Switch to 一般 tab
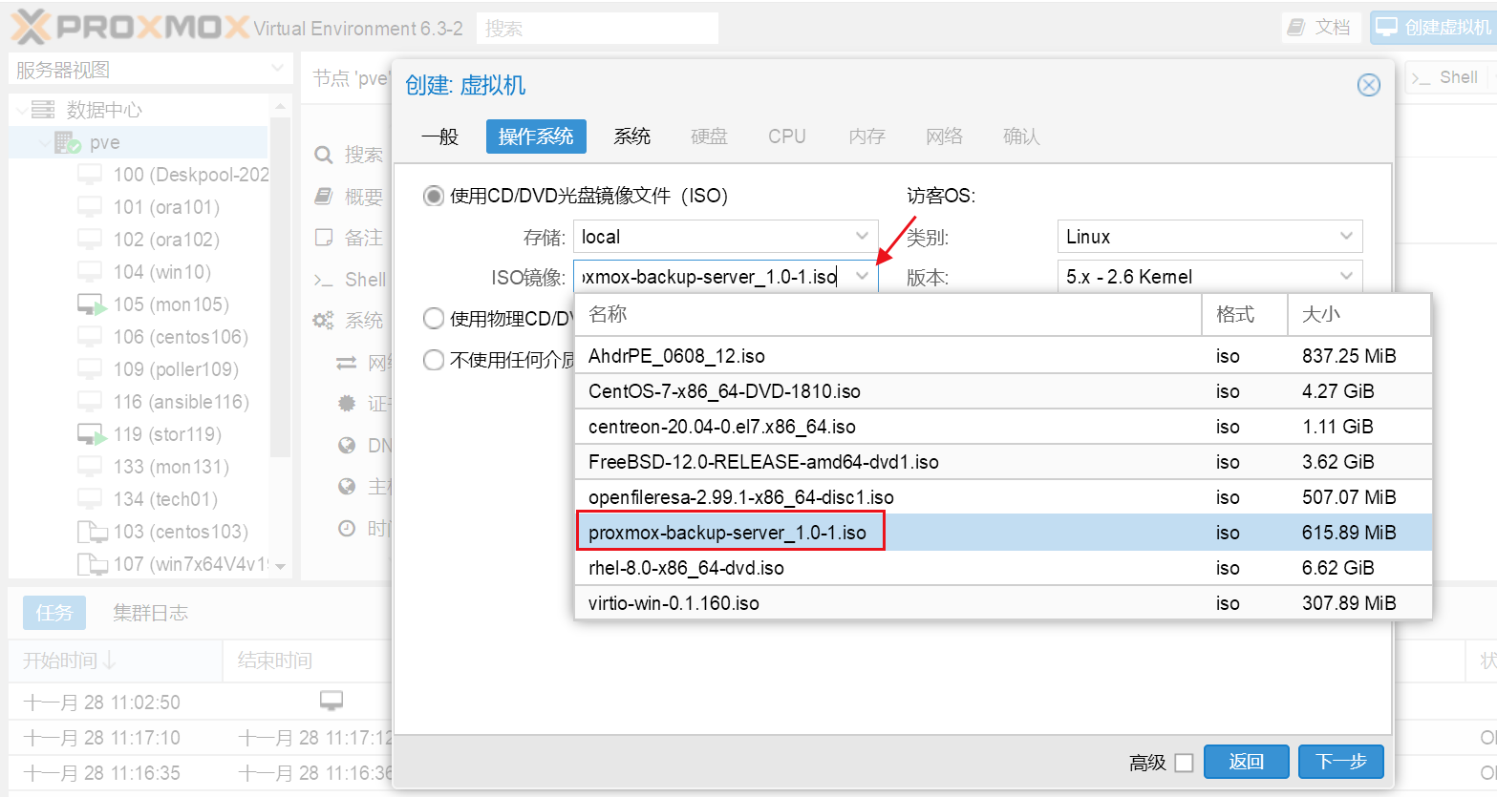 click(440, 136)
